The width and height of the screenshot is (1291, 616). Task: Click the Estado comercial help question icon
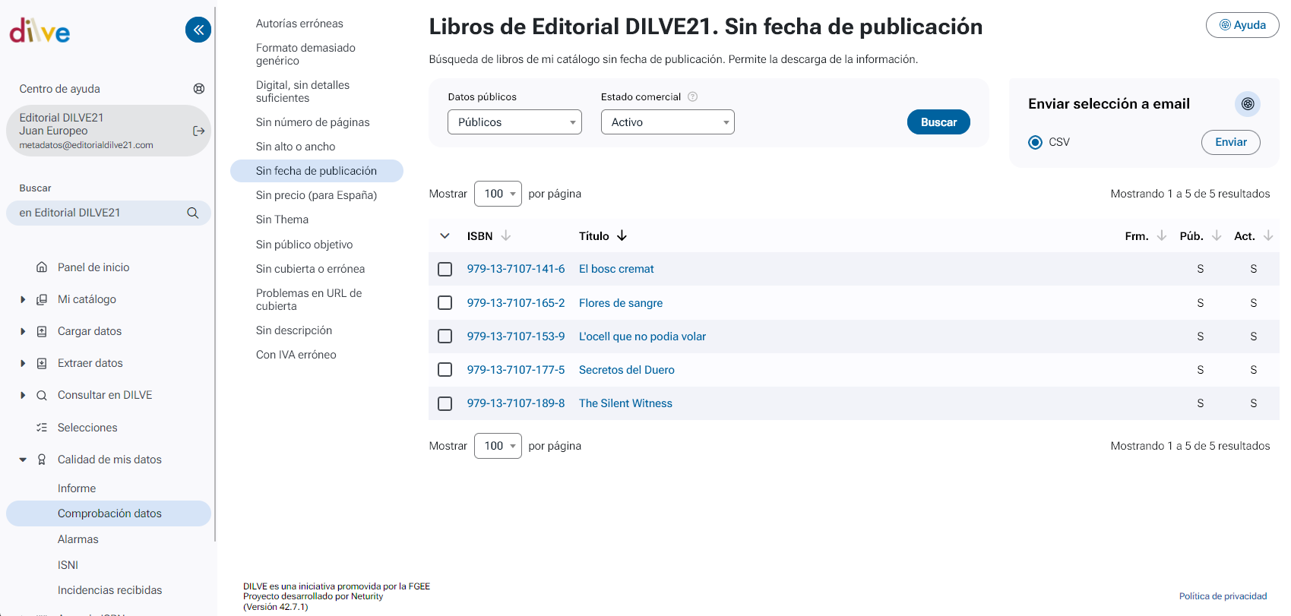click(692, 97)
